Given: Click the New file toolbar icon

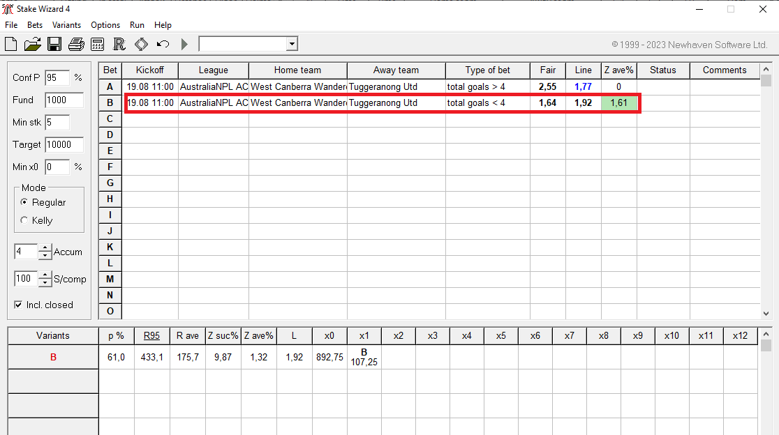Looking at the screenshot, I should pyautogui.click(x=11, y=44).
